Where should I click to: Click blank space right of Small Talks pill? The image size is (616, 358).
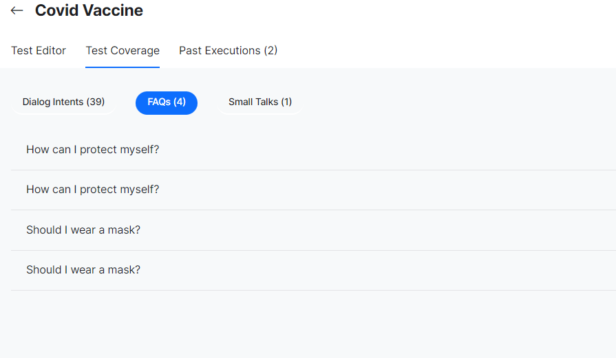(x=447, y=102)
